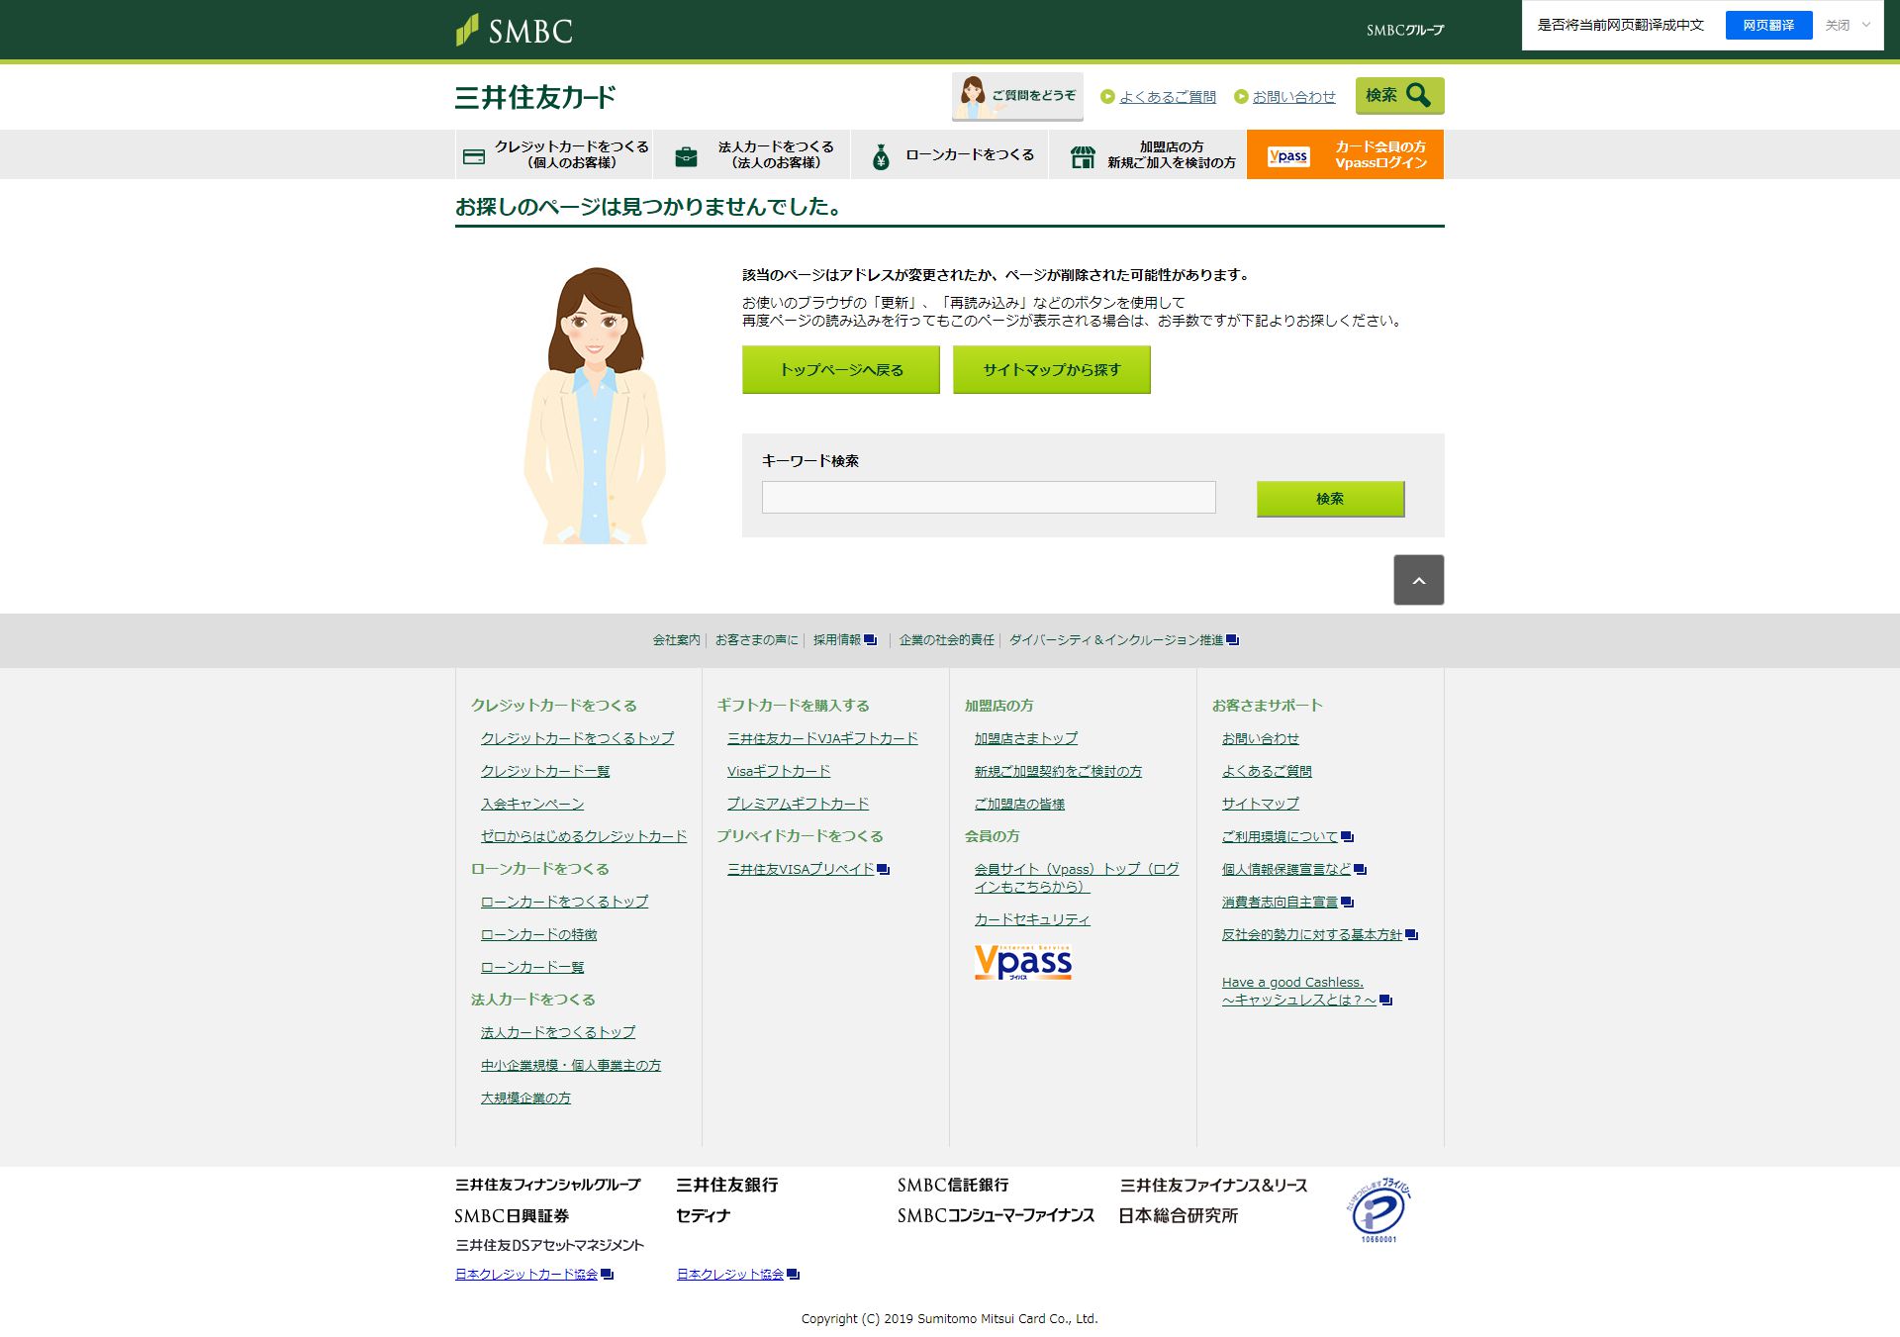The image size is (1900, 1337).
Task: Open 会員サイト（Vpass）トップ link
Action: (x=1077, y=878)
